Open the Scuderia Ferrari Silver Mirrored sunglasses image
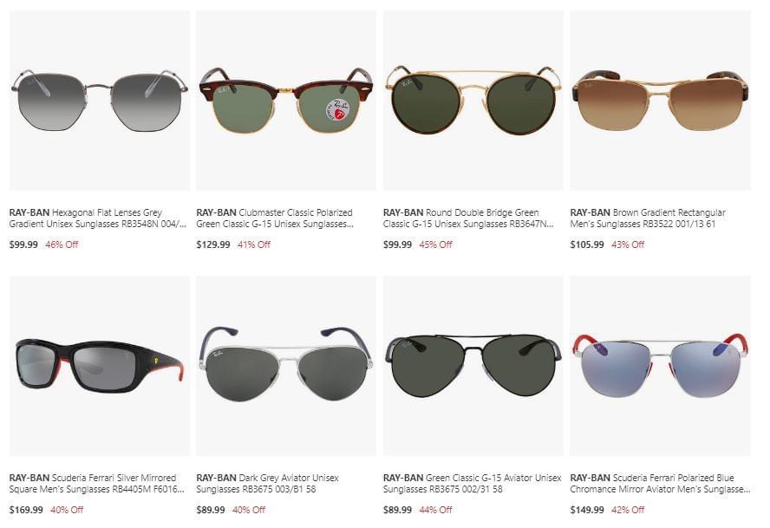The width and height of the screenshot is (770, 528). pyautogui.click(x=99, y=366)
